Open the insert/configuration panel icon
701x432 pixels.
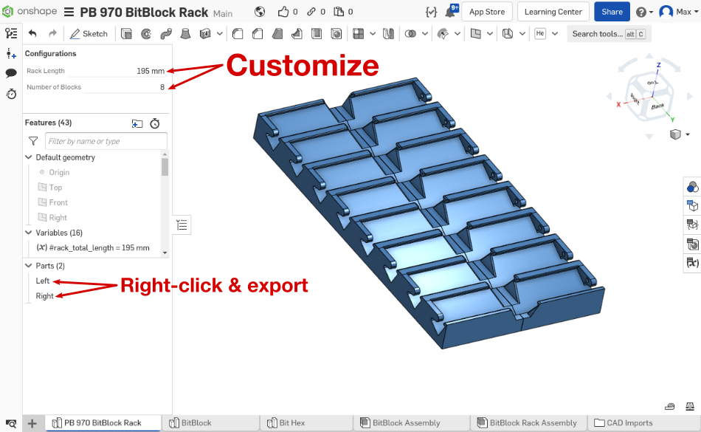pyautogui.click(x=11, y=54)
